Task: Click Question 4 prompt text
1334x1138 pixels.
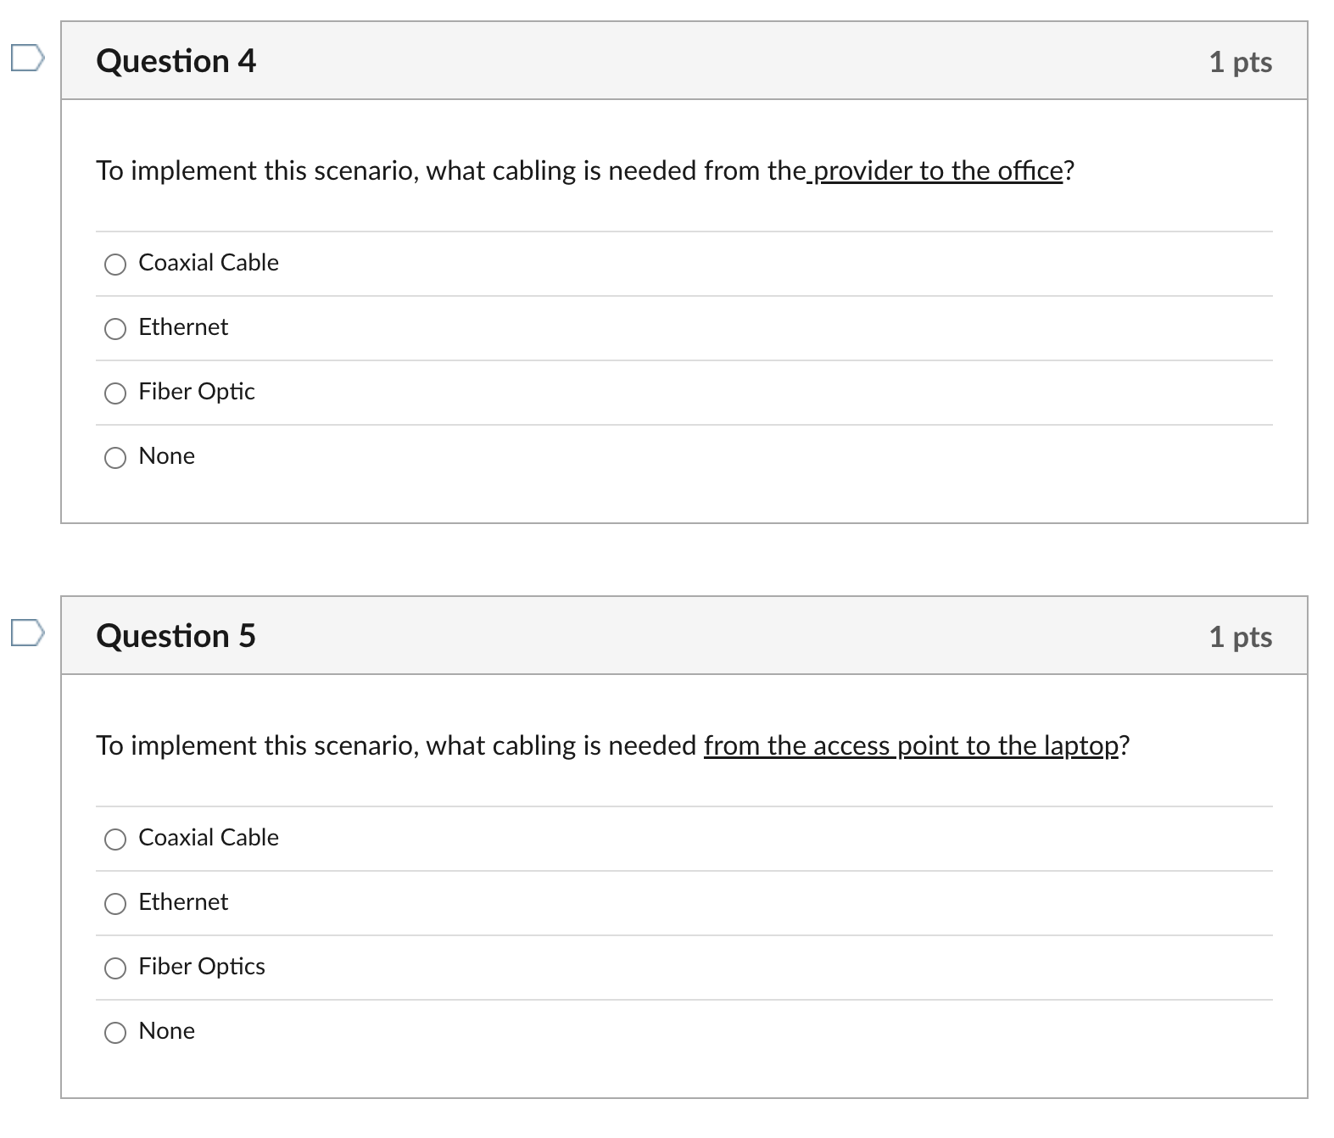Action: pyautogui.click(x=585, y=171)
